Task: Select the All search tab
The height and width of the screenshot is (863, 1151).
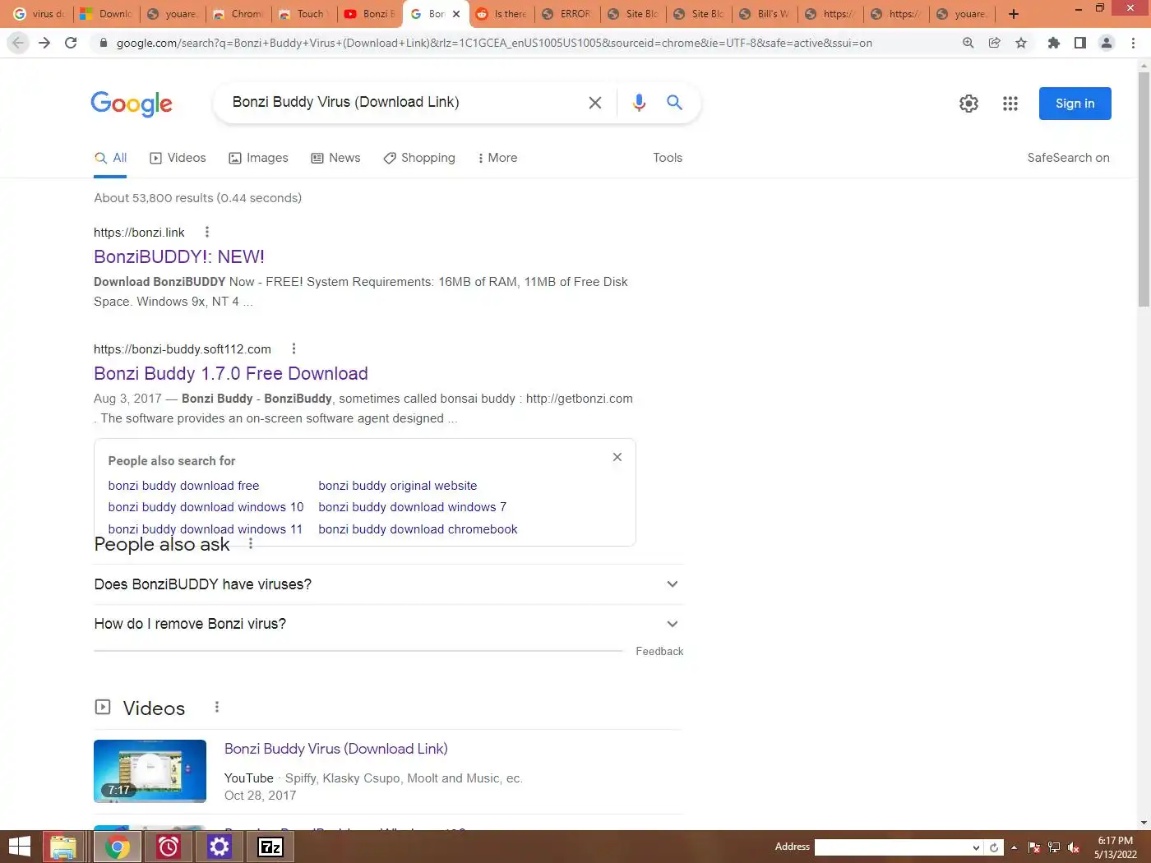Action: [110, 158]
